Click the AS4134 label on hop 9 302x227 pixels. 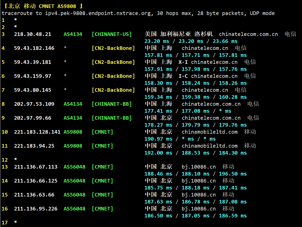(x=73, y=118)
